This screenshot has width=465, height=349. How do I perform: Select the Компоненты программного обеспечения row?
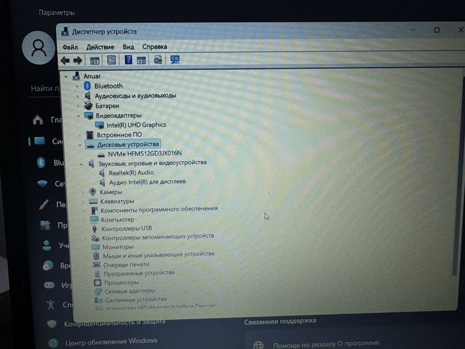pos(159,209)
